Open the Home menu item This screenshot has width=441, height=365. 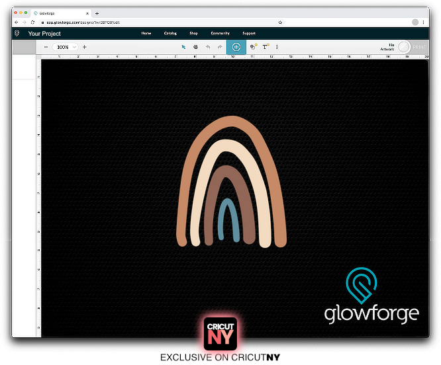coord(146,33)
